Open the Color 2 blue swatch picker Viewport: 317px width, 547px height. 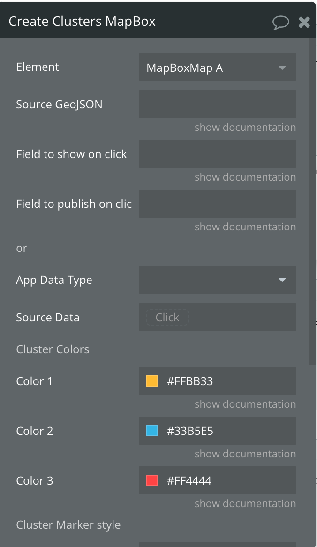click(151, 431)
